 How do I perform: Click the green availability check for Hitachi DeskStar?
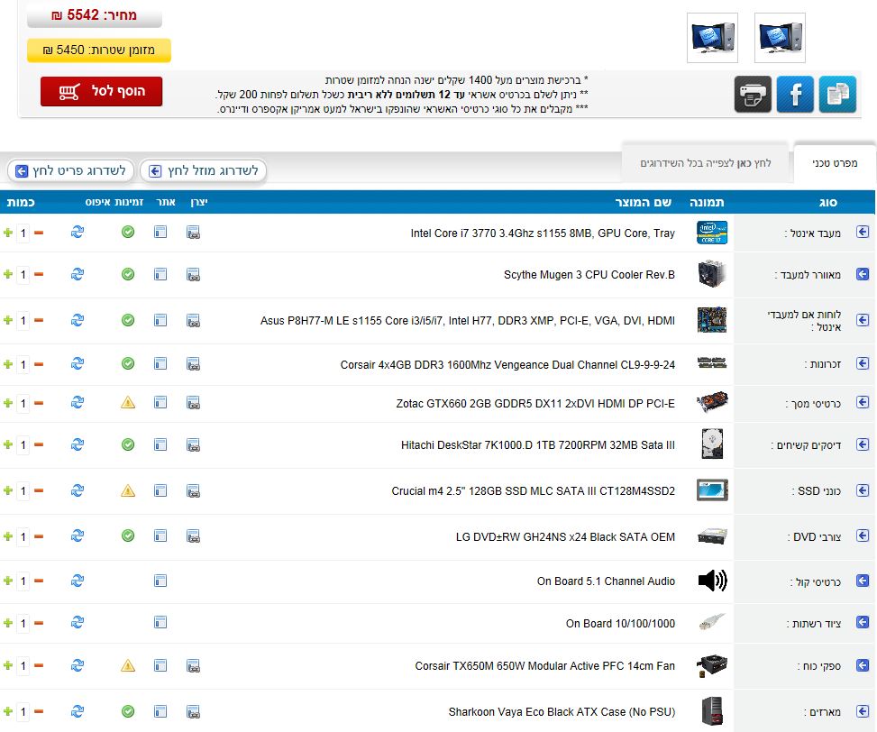[x=128, y=444]
